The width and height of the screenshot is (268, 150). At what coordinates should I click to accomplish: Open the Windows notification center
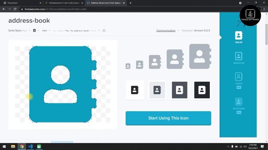262,146
